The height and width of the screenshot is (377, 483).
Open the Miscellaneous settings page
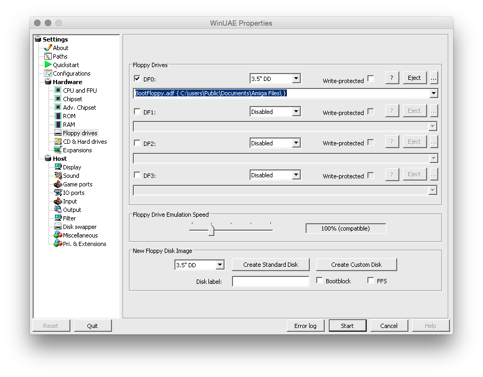click(x=80, y=235)
